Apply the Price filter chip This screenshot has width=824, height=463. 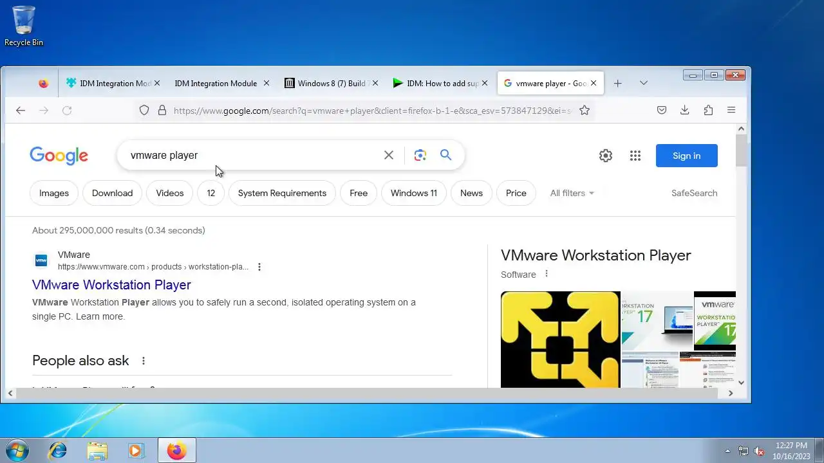pyautogui.click(x=516, y=193)
